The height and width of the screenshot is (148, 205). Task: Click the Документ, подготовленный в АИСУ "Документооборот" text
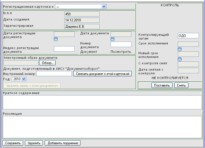click(51, 69)
